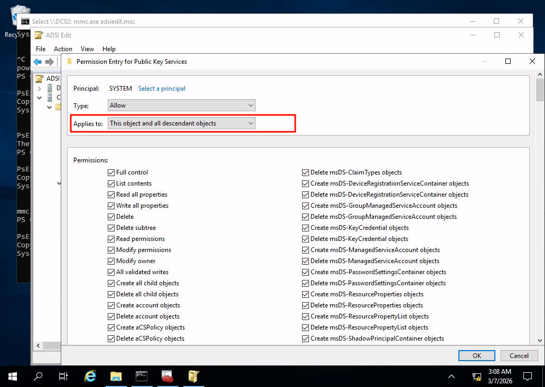The width and height of the screenshot is (545, 387).
Task: Open the View menu
Action: click(x=87, y=49)
